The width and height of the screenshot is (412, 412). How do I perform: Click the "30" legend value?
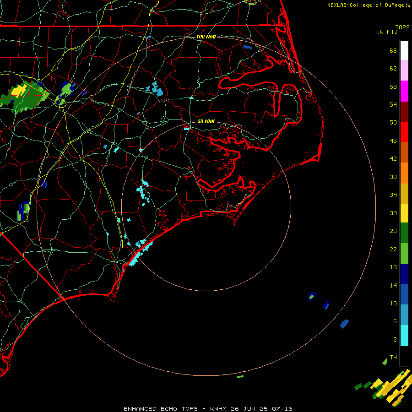(393, 213)
